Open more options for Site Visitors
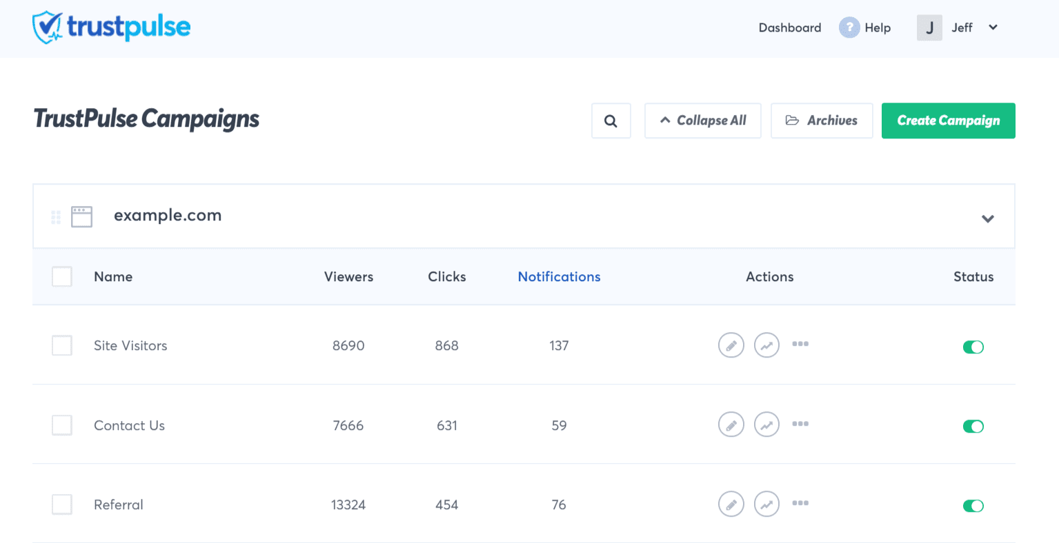Screen dimensions: 1059x543 [800, 344]
